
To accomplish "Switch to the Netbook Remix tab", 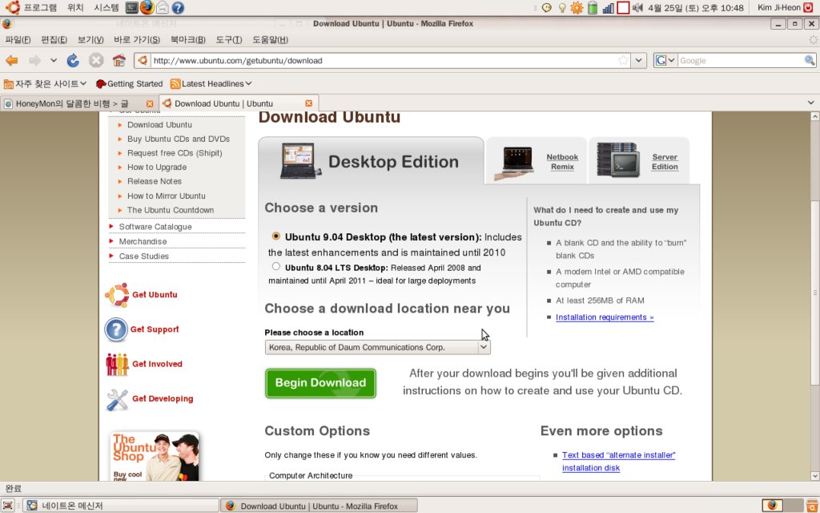I will coord(537,162).
